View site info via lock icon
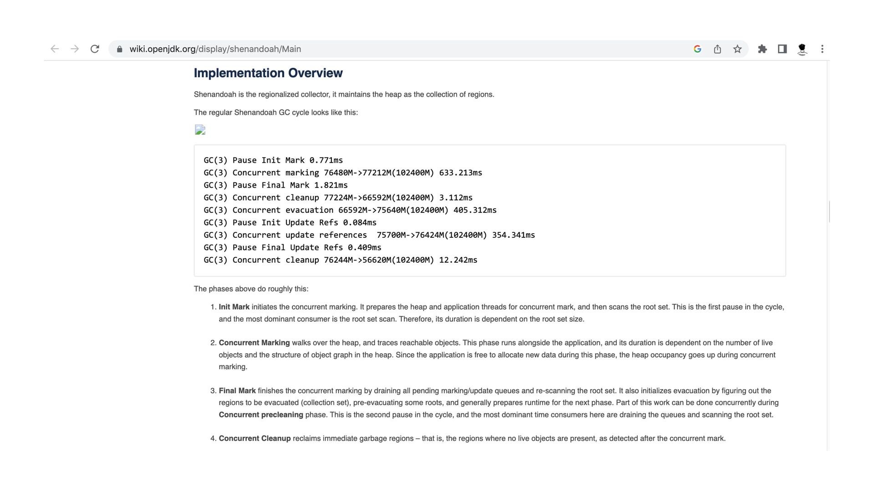 point(120,49)
